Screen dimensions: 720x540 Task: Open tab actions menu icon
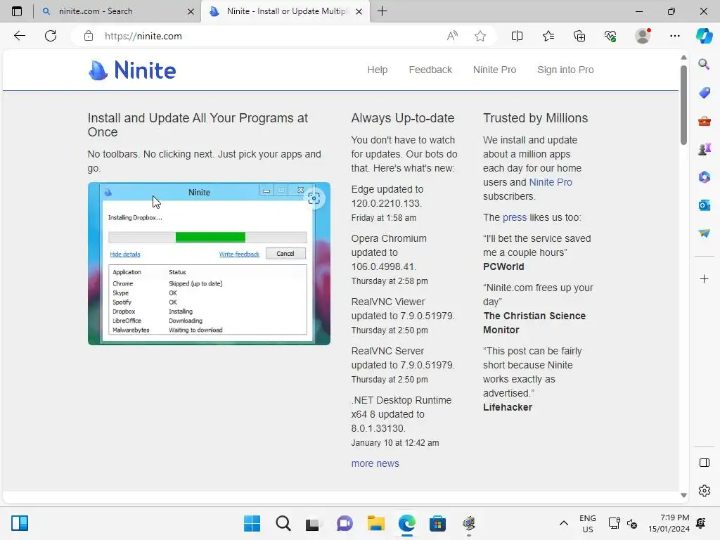(17, 11)
